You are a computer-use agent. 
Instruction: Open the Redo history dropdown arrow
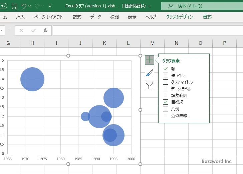tap(42, 6)
